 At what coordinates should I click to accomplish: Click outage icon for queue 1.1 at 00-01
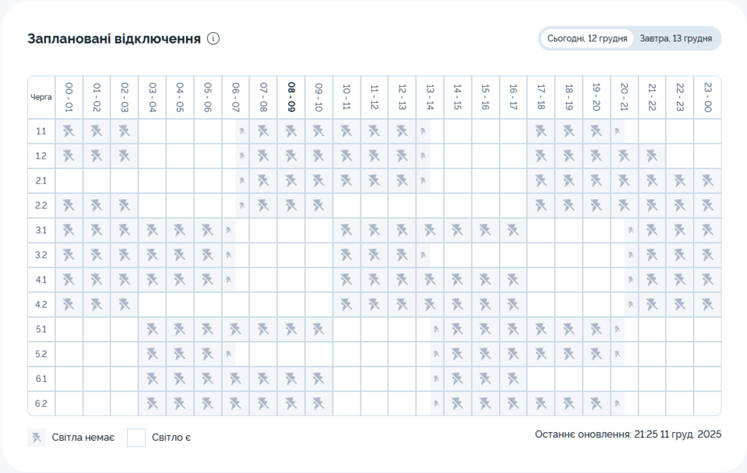[x=69, y=131]
